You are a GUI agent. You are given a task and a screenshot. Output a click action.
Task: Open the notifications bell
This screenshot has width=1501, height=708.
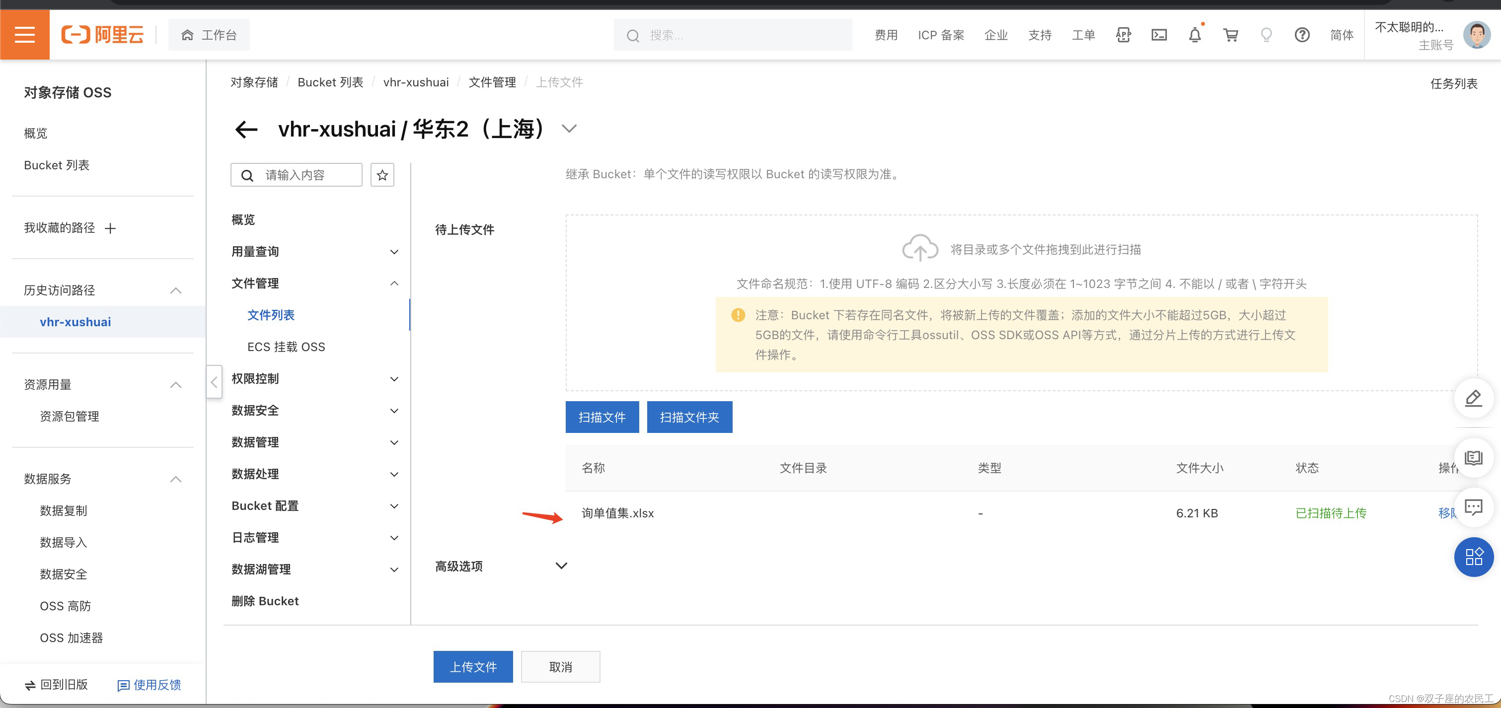(1195, 35)
